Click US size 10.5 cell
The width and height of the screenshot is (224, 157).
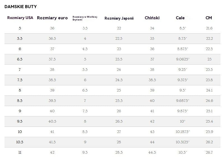(20, 142)
